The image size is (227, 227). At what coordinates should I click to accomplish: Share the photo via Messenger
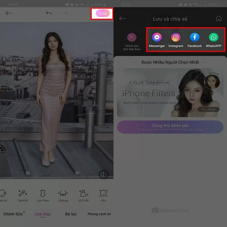pos(157,37)
